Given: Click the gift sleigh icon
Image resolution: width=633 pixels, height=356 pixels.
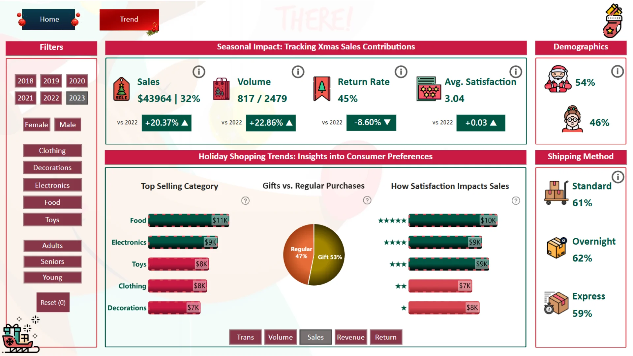Looking at the screenshot, I should point(21,335).
